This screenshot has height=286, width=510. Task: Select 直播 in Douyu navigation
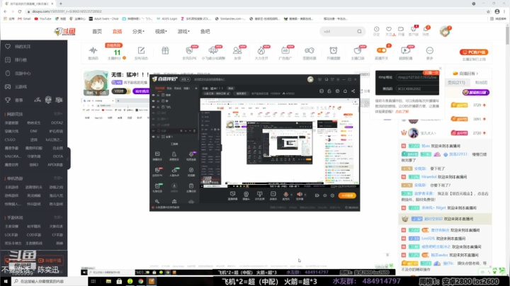117,32
